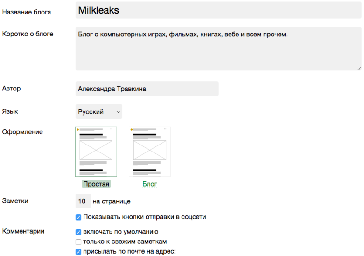Click the 'Коротко о блоге' label
The height and width of the screenshot is (256, 364).
pyautogui.click(x=28, y=34)
